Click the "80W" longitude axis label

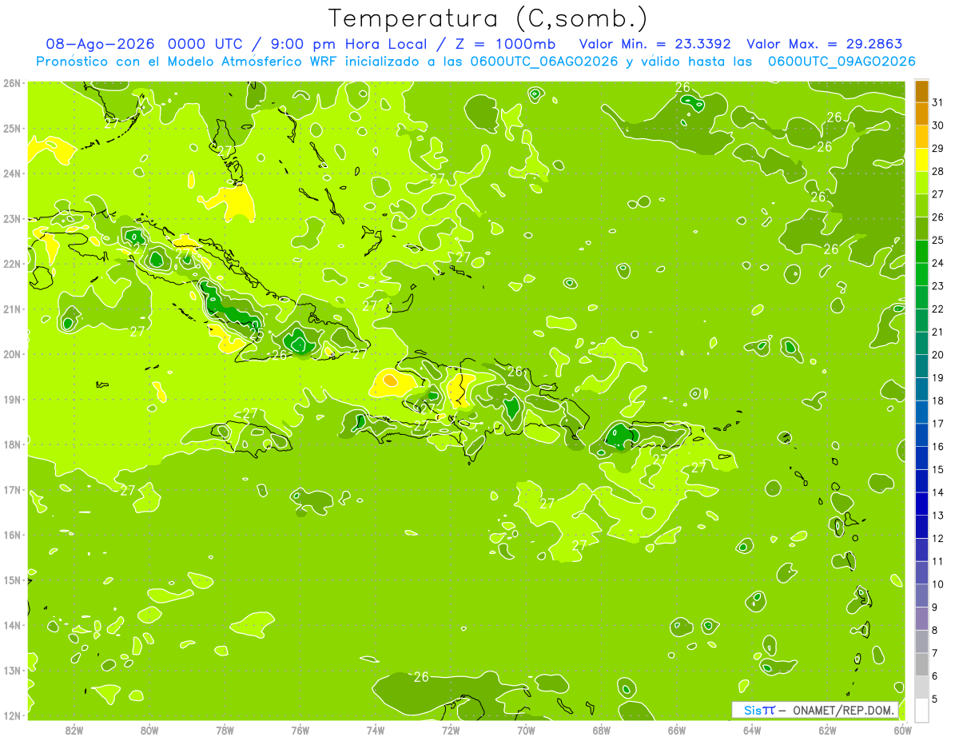point(149,729)
